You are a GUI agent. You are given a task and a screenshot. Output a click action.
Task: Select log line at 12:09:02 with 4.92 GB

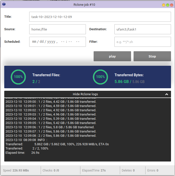click(51, 110)
